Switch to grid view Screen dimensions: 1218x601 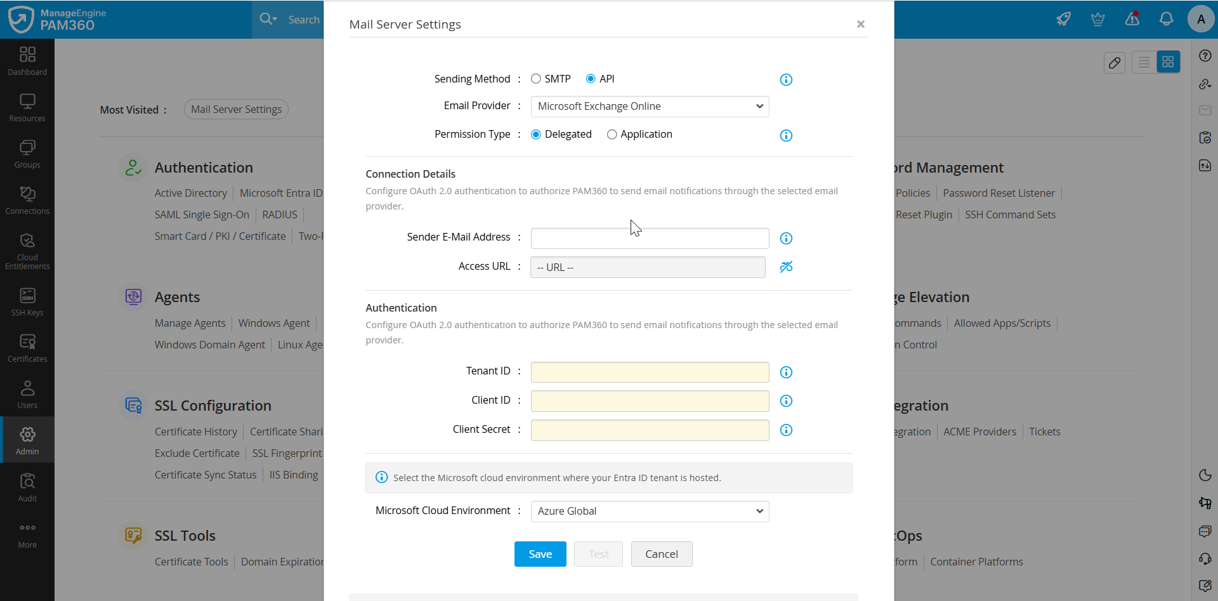1168,62
